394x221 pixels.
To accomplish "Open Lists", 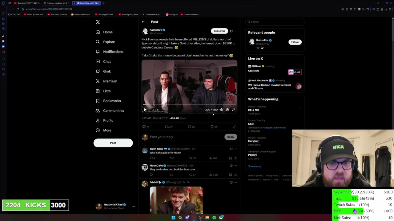I will pyautogui.click(x=103, y=91).
